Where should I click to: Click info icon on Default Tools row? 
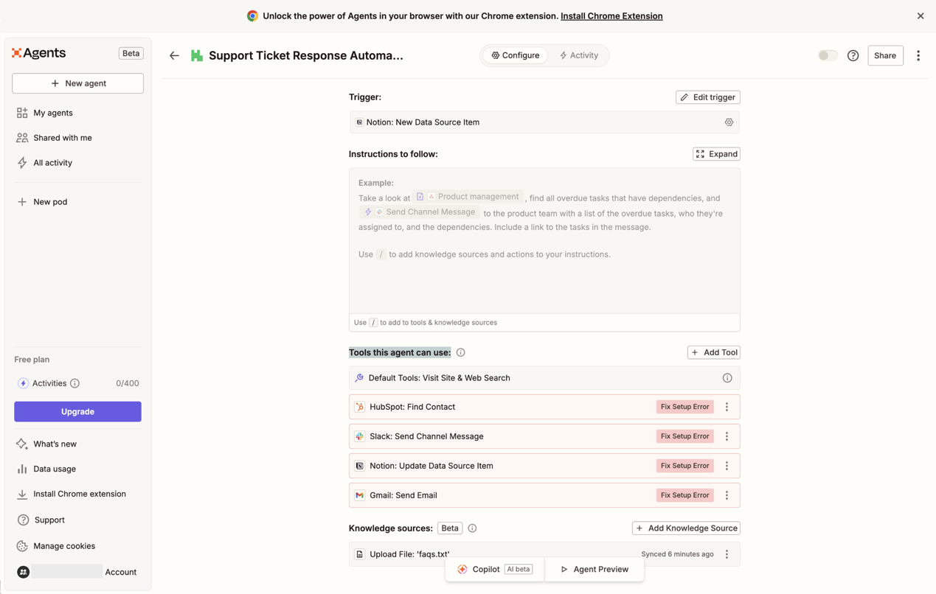pos(727,378)
